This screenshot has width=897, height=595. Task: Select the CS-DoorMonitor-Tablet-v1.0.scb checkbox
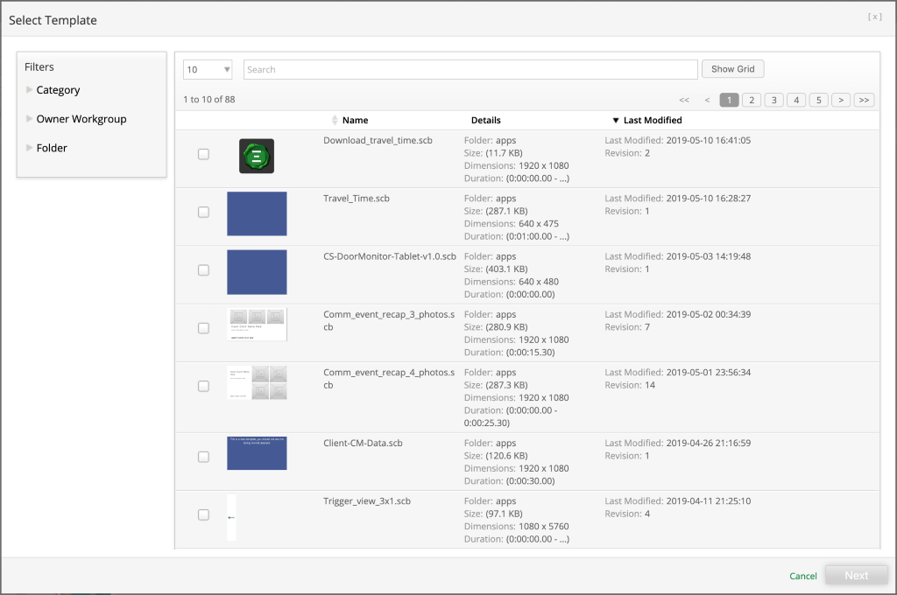tap(203, 270)
